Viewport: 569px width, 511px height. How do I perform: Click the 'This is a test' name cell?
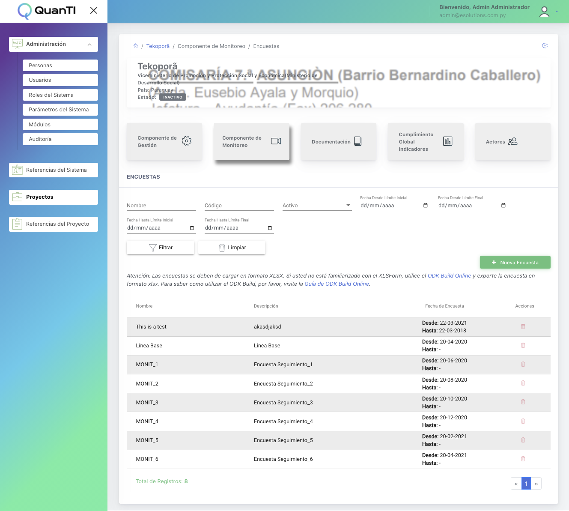coord(151,327)
